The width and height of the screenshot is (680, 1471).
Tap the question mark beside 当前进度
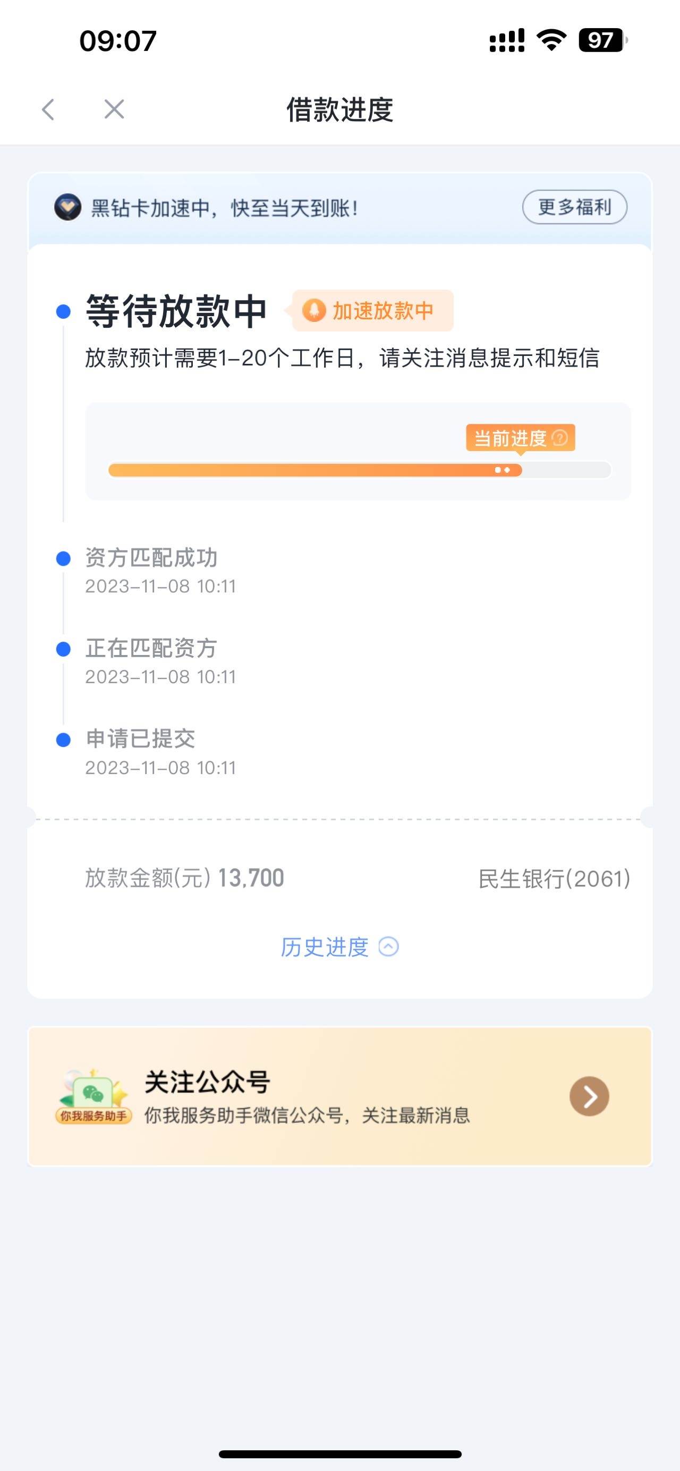pos(560,438)
